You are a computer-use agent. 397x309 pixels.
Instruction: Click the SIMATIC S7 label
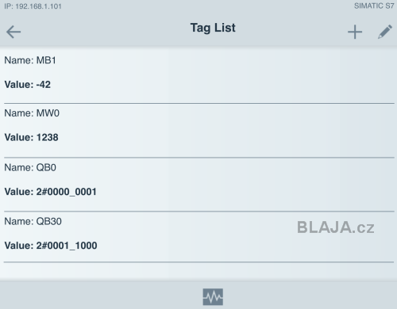pos(374,6)
